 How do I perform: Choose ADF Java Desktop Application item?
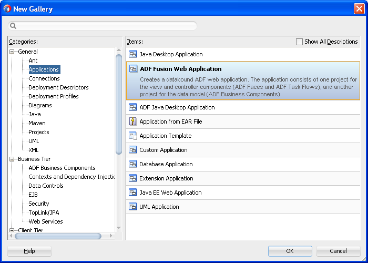click(x=243, y=107)
